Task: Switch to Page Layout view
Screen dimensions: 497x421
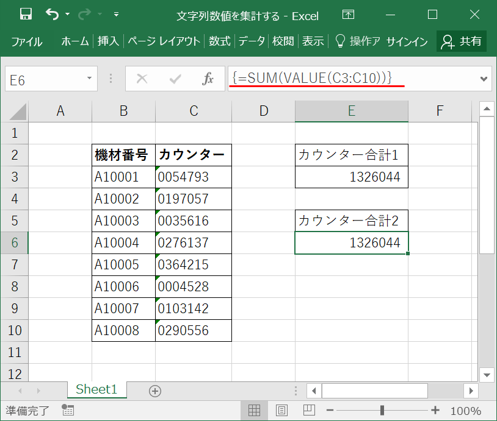Action: [x=281, y=410]
